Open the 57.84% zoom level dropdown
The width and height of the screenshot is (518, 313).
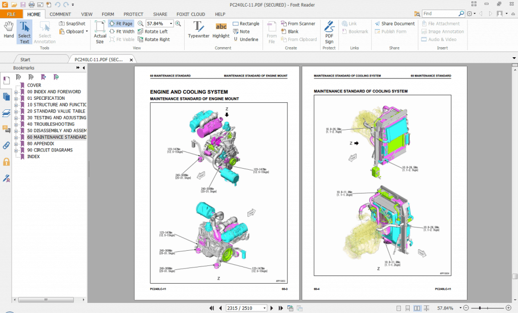pyautogui.click(x=171, y=23)
